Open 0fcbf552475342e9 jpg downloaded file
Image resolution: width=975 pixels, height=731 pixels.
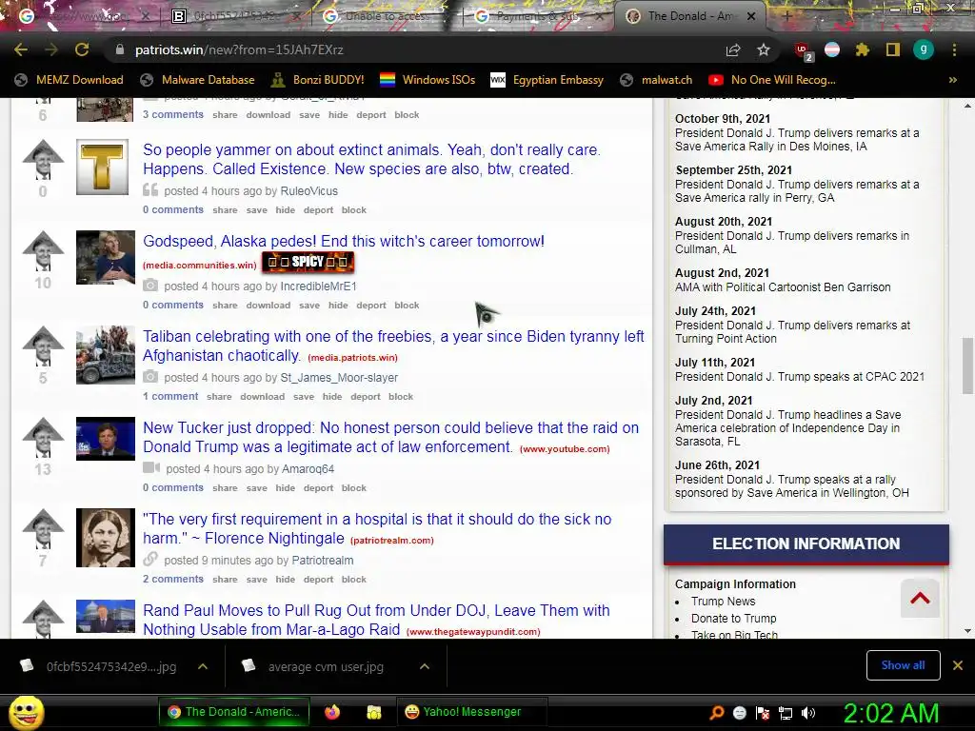tap(99, 666)
